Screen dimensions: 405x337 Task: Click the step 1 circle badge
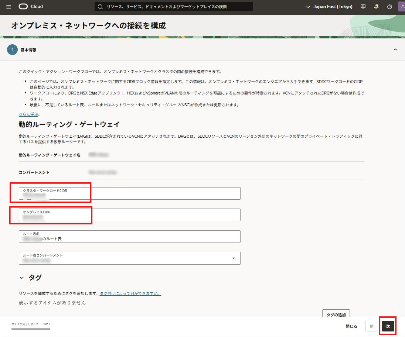[x=12, y=49]
